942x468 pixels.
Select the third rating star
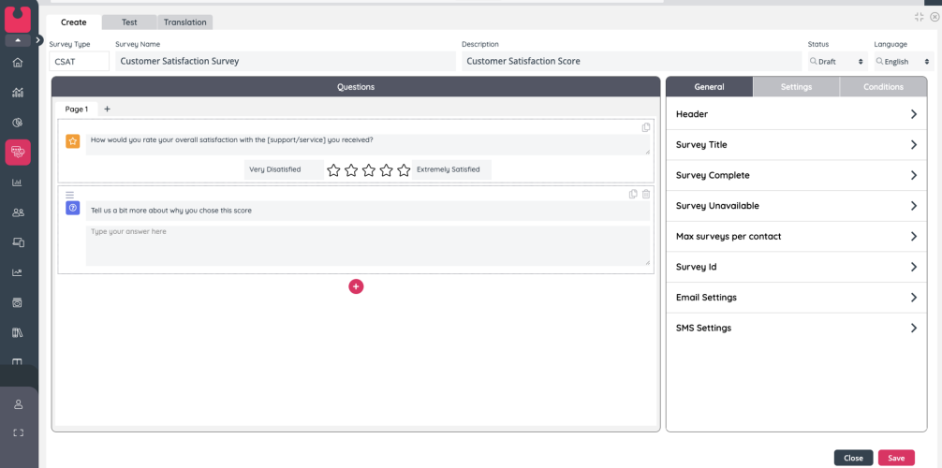[369, 170]
